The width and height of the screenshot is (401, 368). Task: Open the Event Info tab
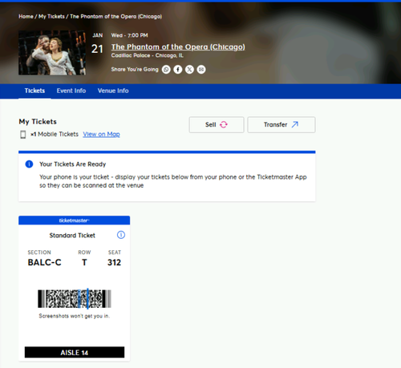pyautogui.click(x=71, y=91)
